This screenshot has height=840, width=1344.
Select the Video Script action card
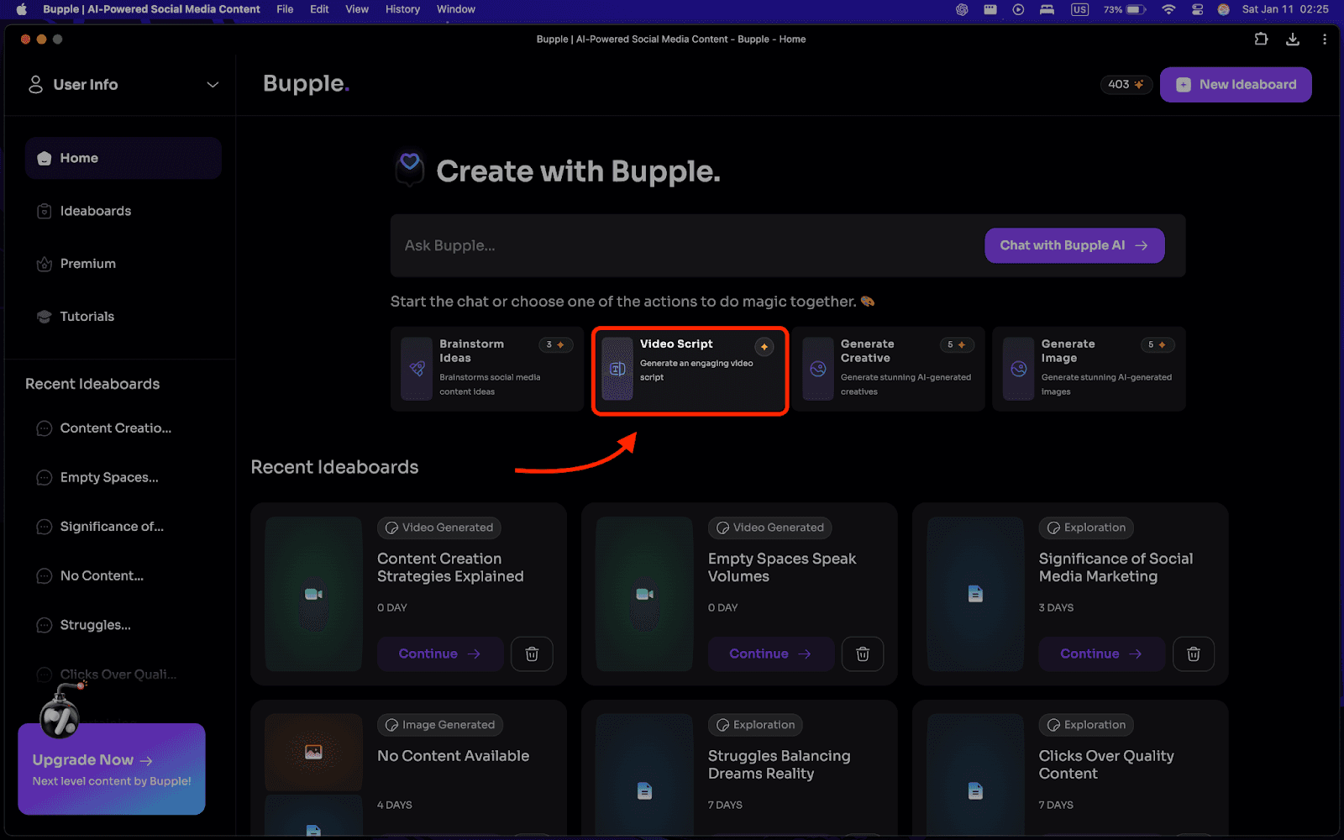tap(690, 370)
